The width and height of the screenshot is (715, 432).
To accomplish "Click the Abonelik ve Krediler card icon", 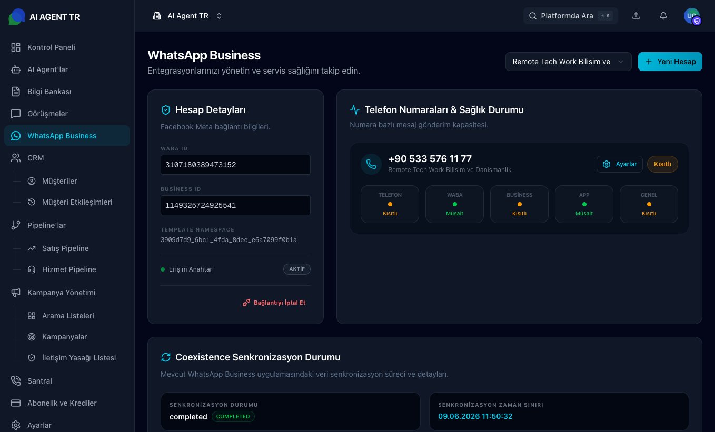I will tap(16, 403).
